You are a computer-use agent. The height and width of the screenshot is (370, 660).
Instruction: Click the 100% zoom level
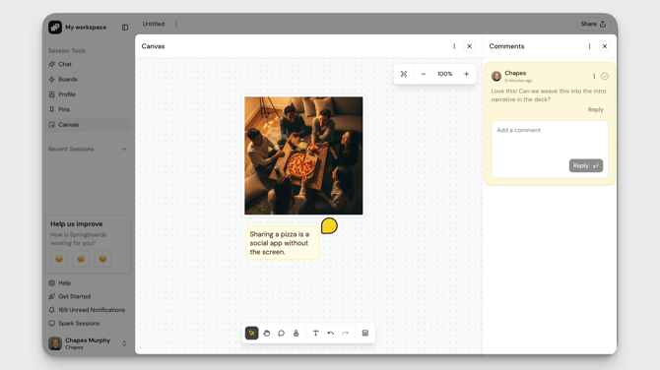[x=445, y=74]
